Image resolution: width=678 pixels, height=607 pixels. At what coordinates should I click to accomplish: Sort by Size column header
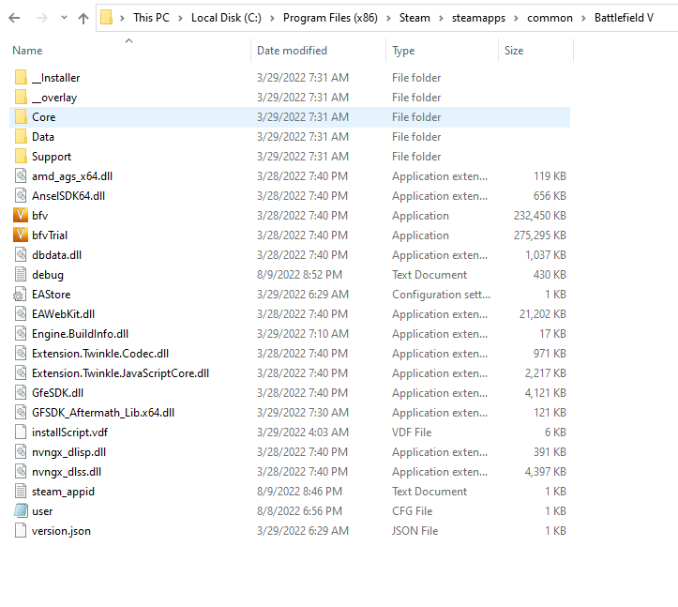(514, 51)
